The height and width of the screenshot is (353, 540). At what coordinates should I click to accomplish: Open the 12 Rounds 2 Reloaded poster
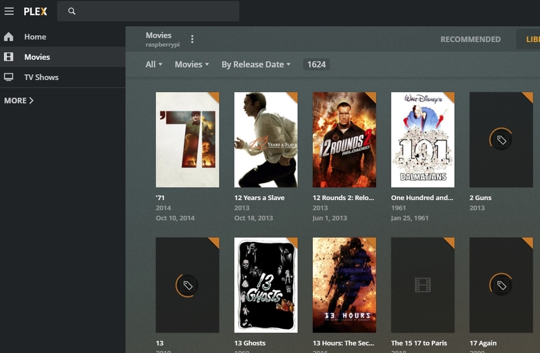(344, 139)
